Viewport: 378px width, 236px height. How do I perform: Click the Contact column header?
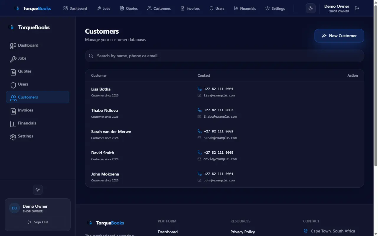coord(204,76)
